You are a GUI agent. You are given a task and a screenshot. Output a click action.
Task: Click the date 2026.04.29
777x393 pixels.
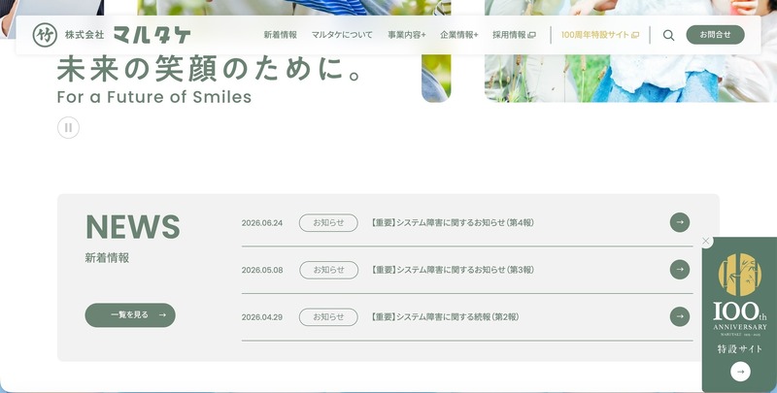point(262,316)
